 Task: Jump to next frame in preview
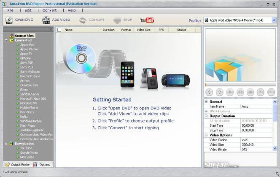click(x=271, y=92)
